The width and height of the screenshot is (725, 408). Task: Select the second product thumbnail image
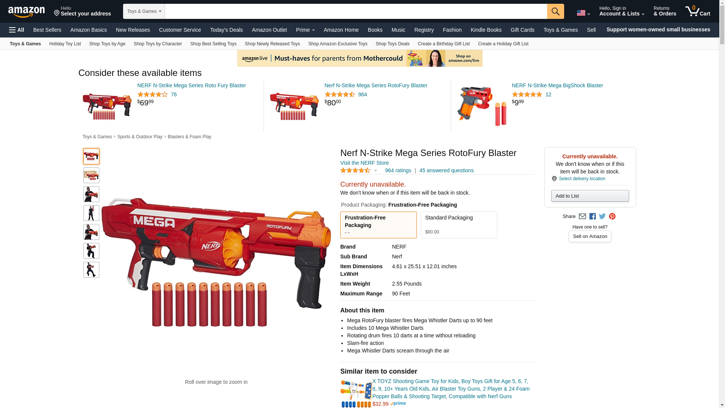[x=91, y=175]
